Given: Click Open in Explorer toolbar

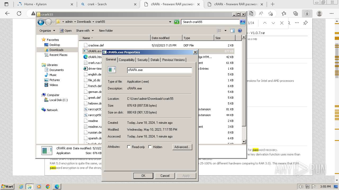Looking at the screenshot, I should point(66,31).
